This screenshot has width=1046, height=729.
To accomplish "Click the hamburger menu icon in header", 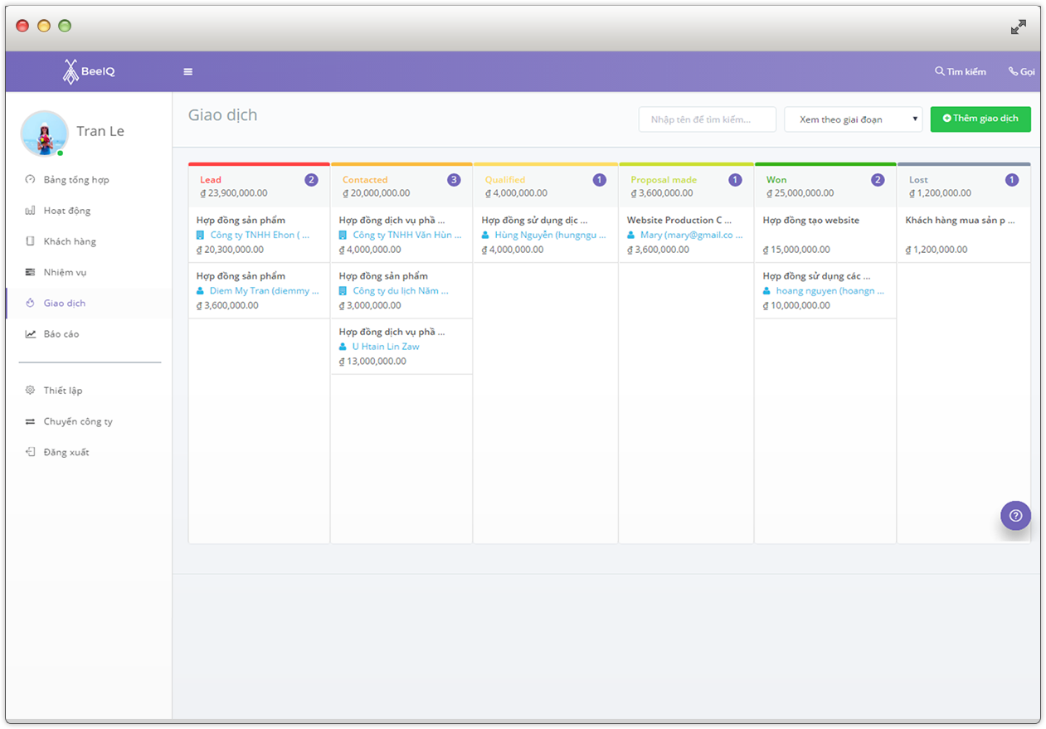I will pos(188,72).
